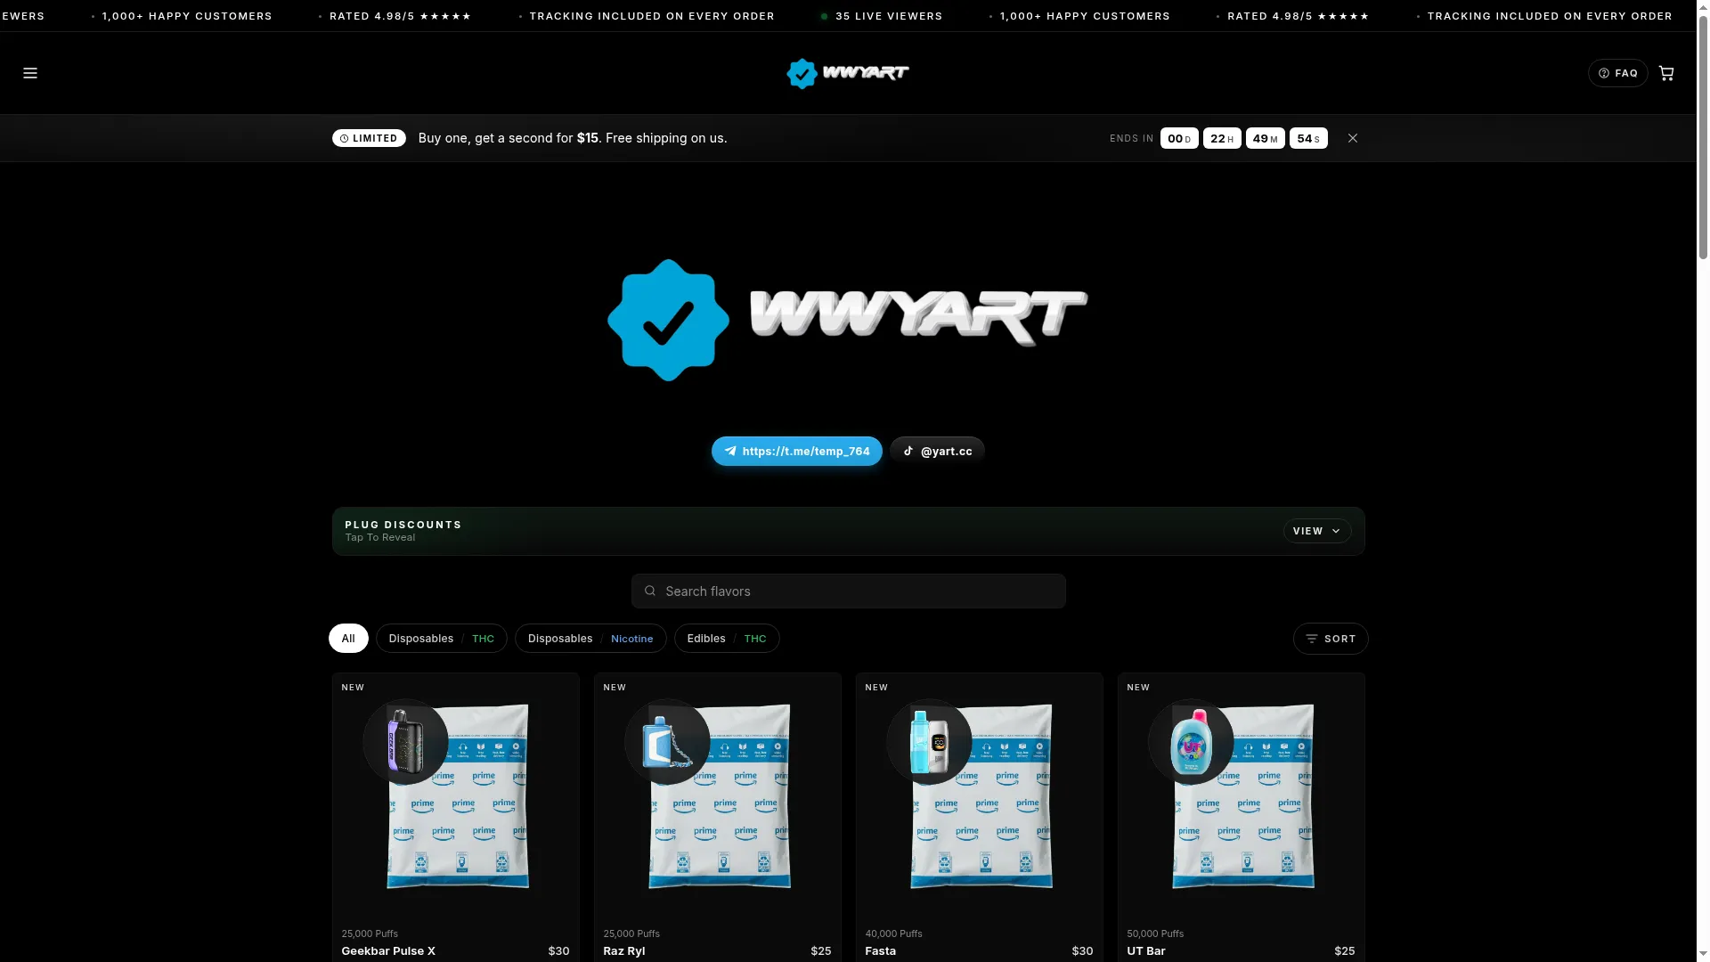Click the Raz Ryl $25 price
Viewport: 1710px width, 962px height.
pyautogui.click(x=820, y=950)
